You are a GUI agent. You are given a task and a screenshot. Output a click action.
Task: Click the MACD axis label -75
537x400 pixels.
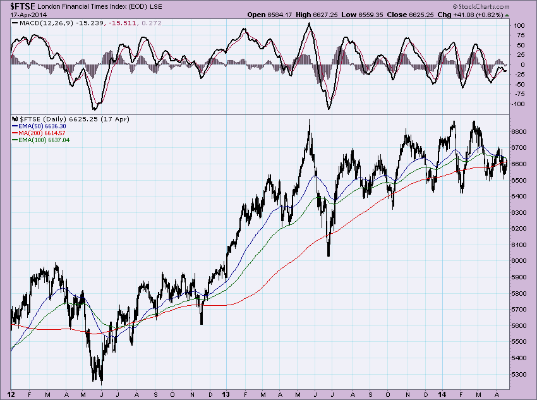(519, 94)
